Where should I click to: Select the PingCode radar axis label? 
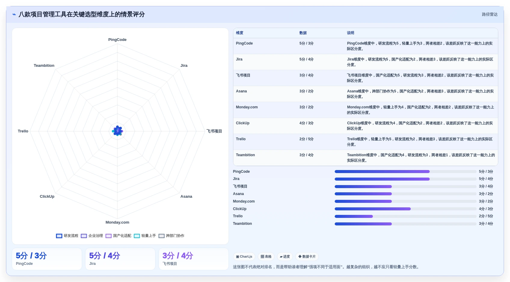pyautogui.click(x=117, y=40)
